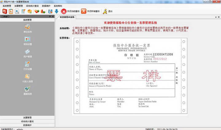Open the tab list dropdown arrow
Viewport: 221px width, 130px height.
(x=216, y=17)
